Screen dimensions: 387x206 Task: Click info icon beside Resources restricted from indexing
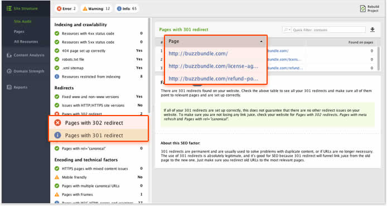[57, 76]
